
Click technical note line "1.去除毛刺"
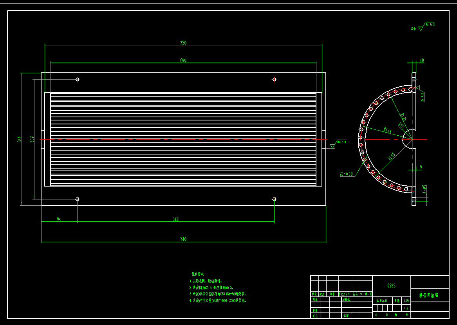(206, 281)
